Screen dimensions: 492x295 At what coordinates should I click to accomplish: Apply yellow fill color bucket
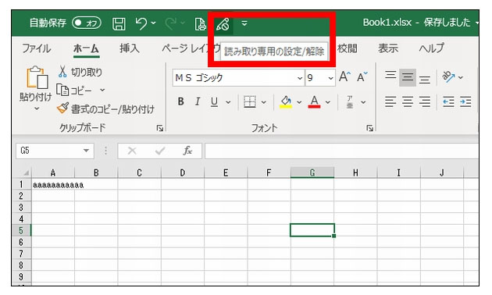coord(286,101)
